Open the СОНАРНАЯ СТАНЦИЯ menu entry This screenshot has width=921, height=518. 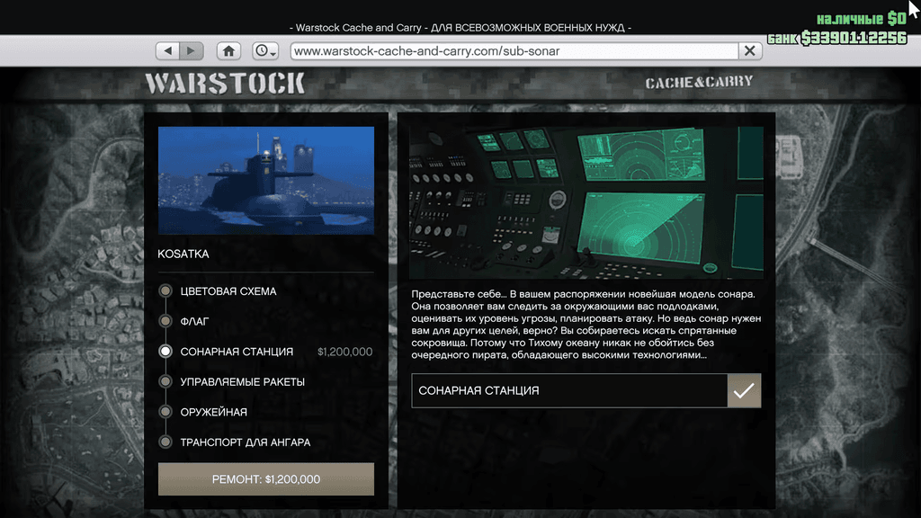(x=237, y=352)
